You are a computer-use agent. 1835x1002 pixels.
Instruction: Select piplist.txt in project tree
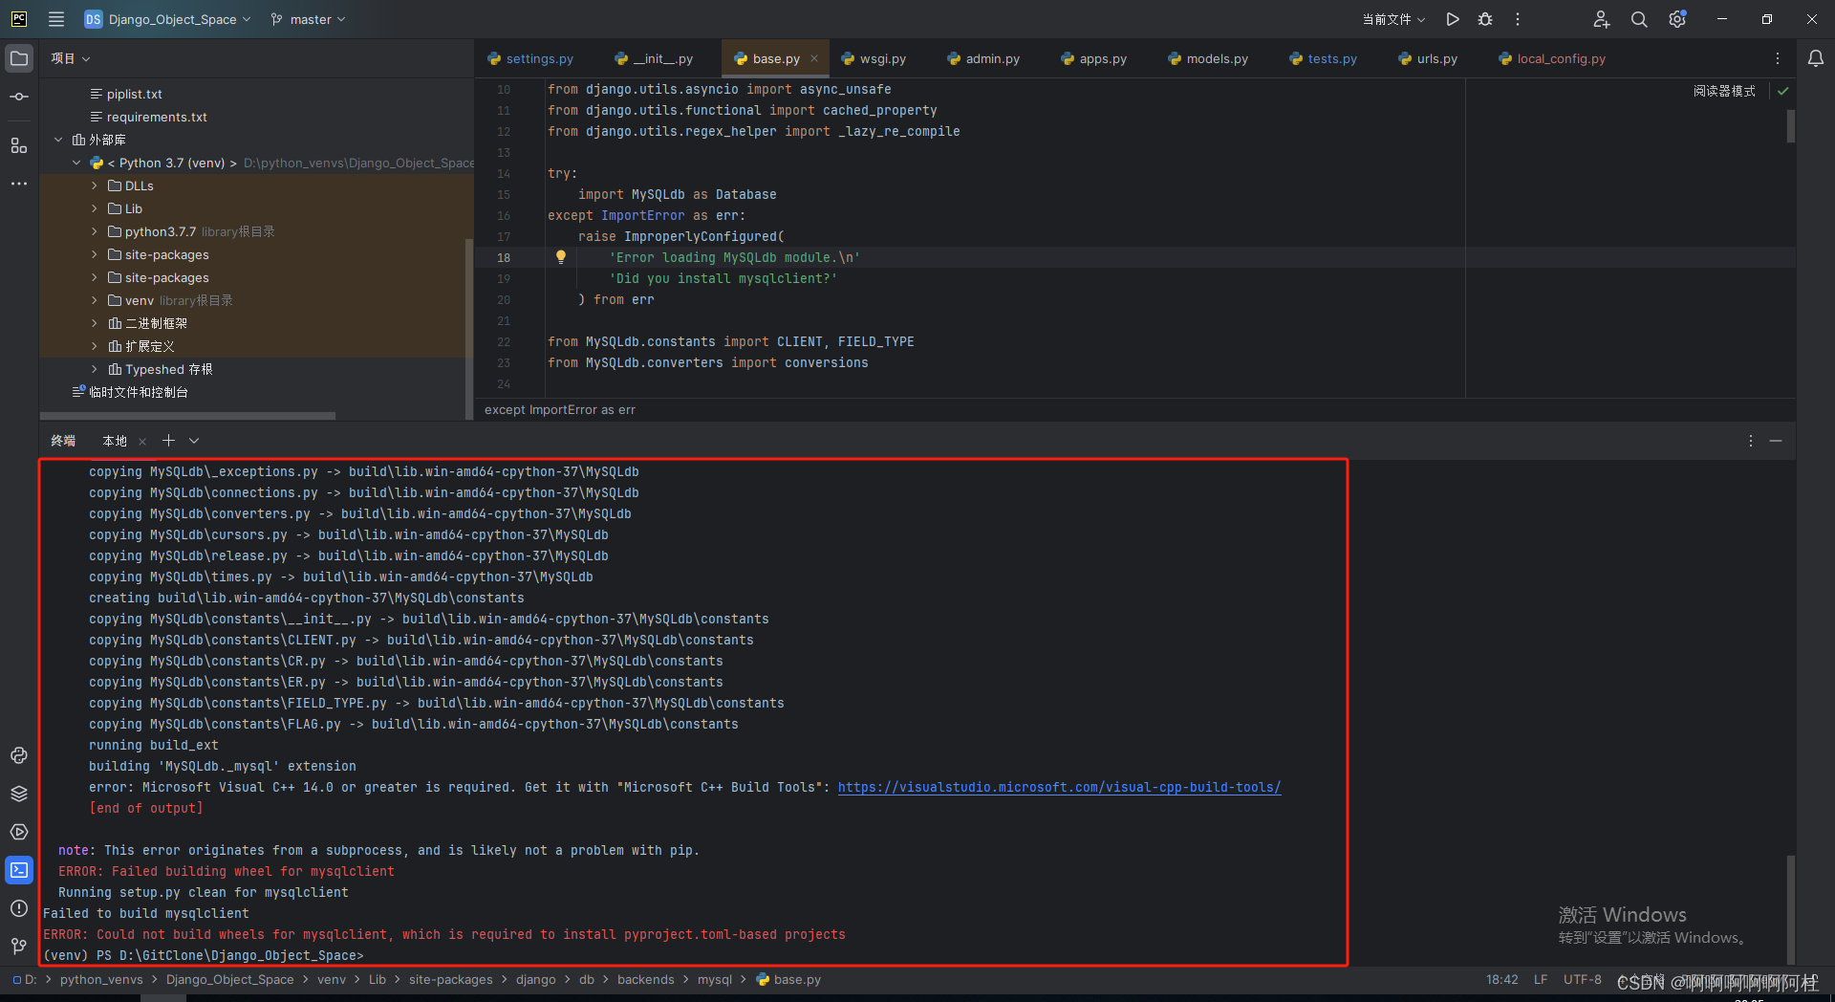tap(134, 94)
